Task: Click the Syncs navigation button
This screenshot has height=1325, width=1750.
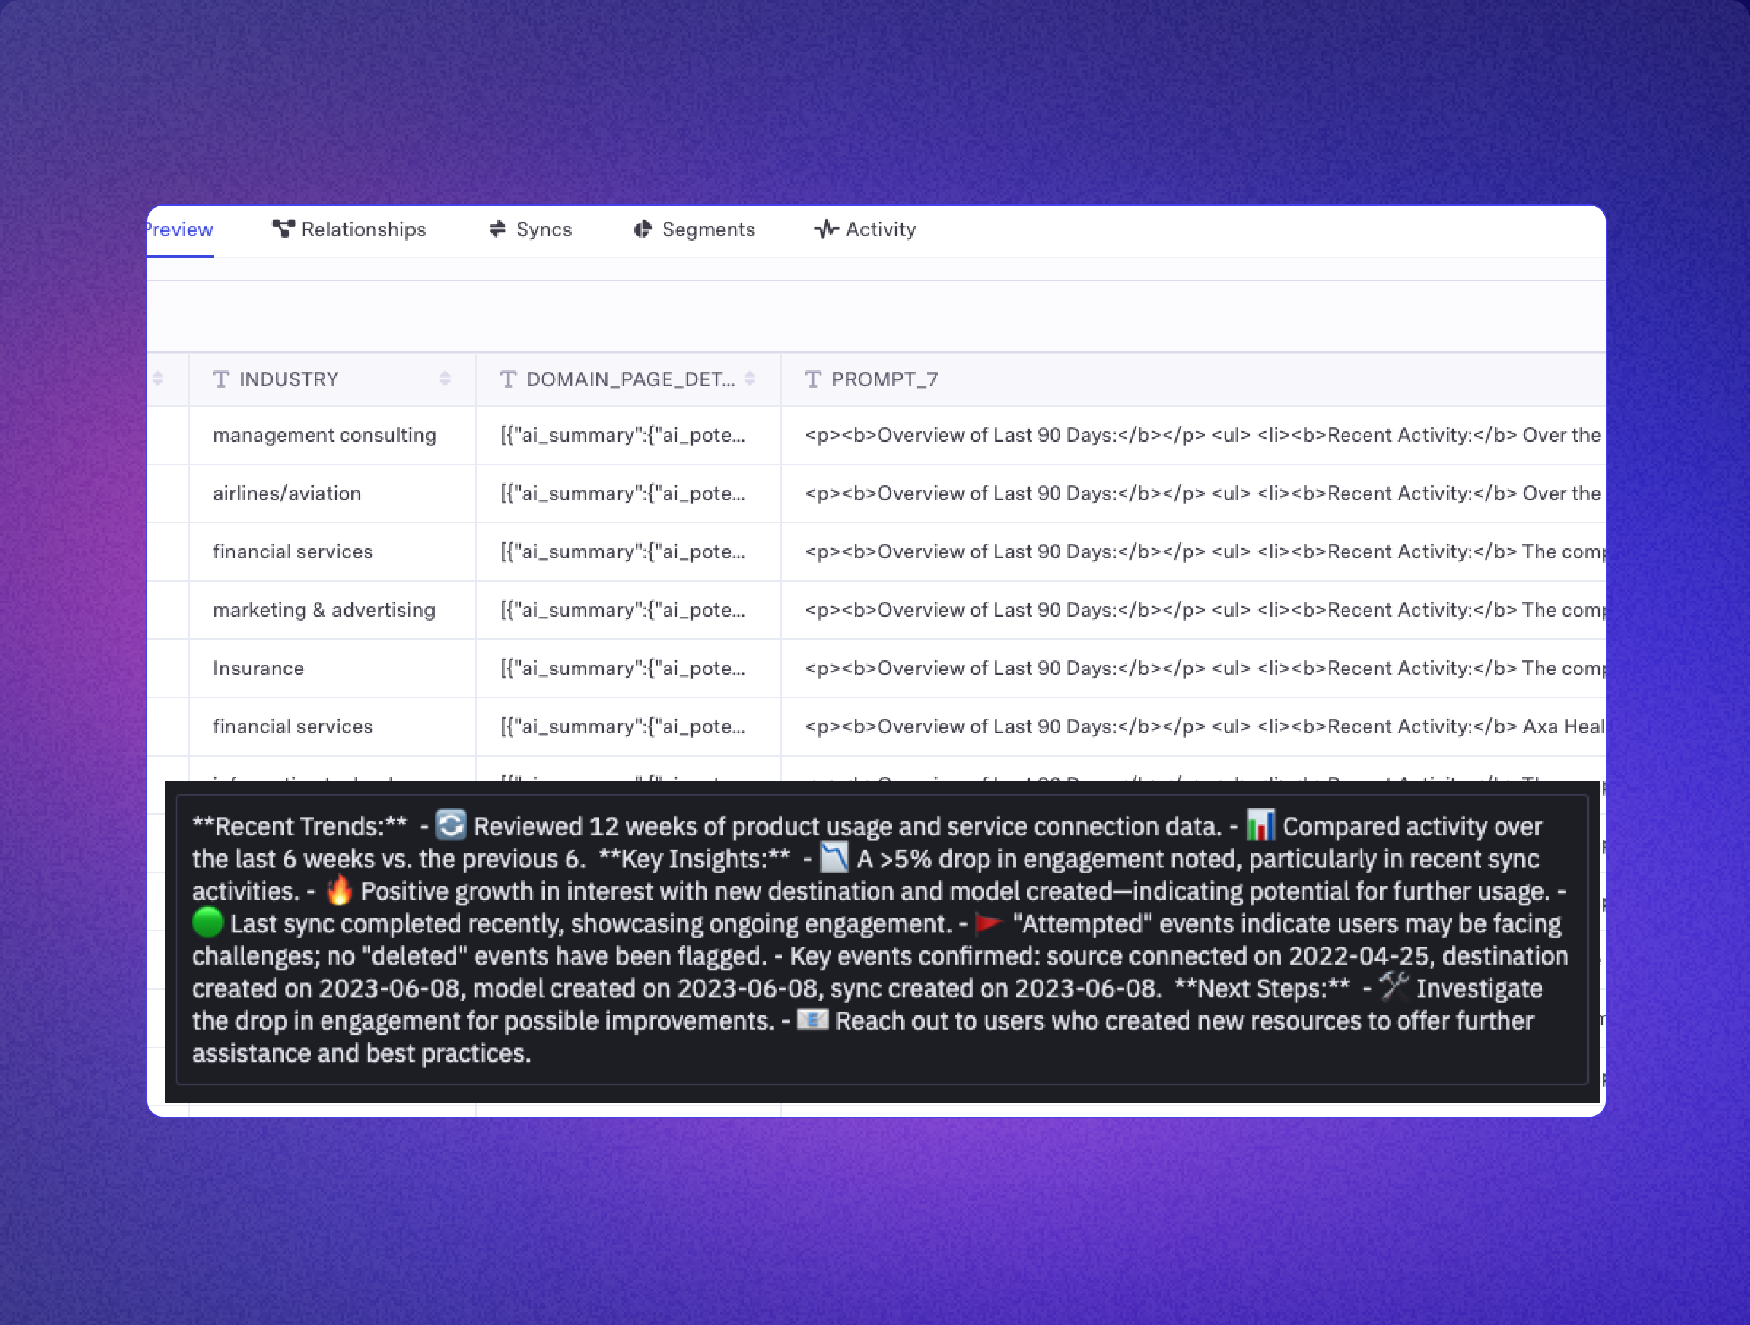Action: pos(543,230)
